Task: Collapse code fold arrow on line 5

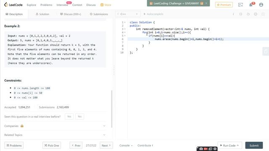Action: (125, 36)
